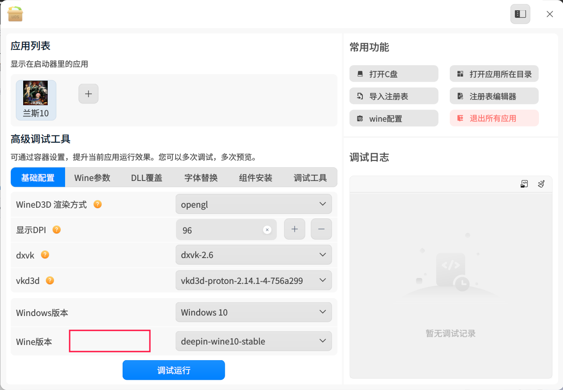The image size is (563, 390).
Task: Toggle the sidebar panel icon in title bar
Action: click(520, 14)
